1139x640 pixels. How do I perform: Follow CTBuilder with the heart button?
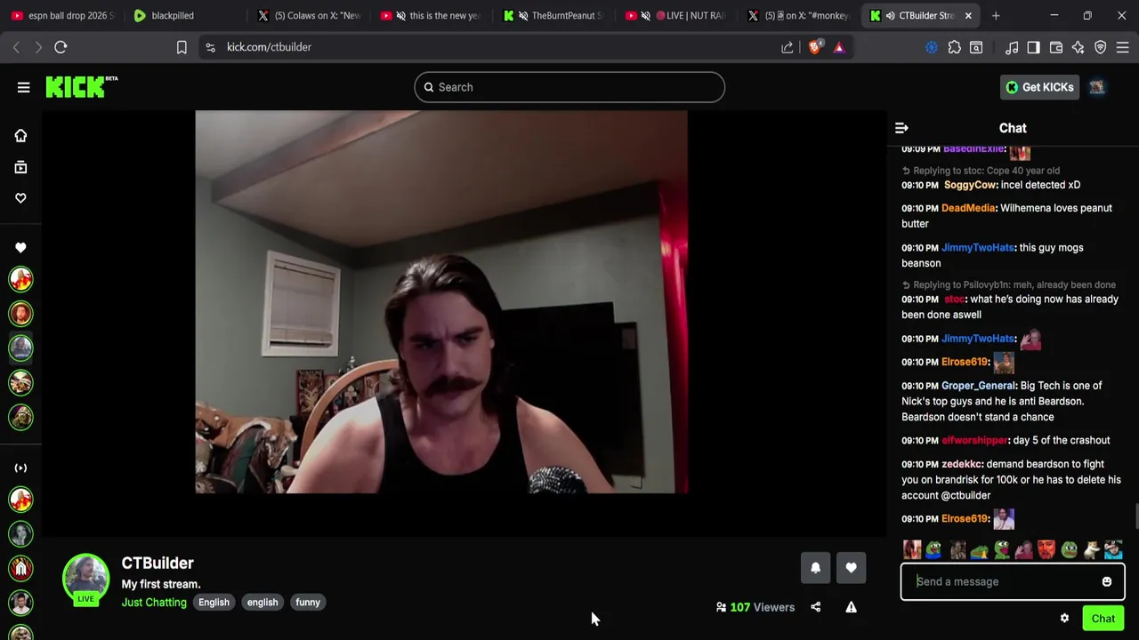[x=851, y=568]
